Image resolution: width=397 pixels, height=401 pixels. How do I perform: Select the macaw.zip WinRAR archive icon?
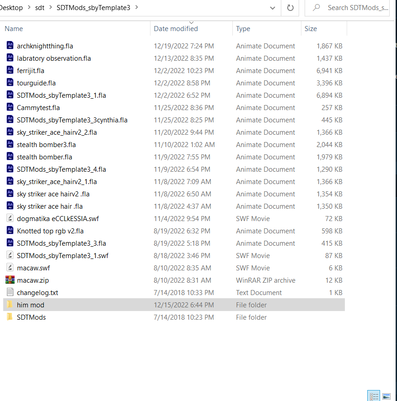(x=10, y=280)
